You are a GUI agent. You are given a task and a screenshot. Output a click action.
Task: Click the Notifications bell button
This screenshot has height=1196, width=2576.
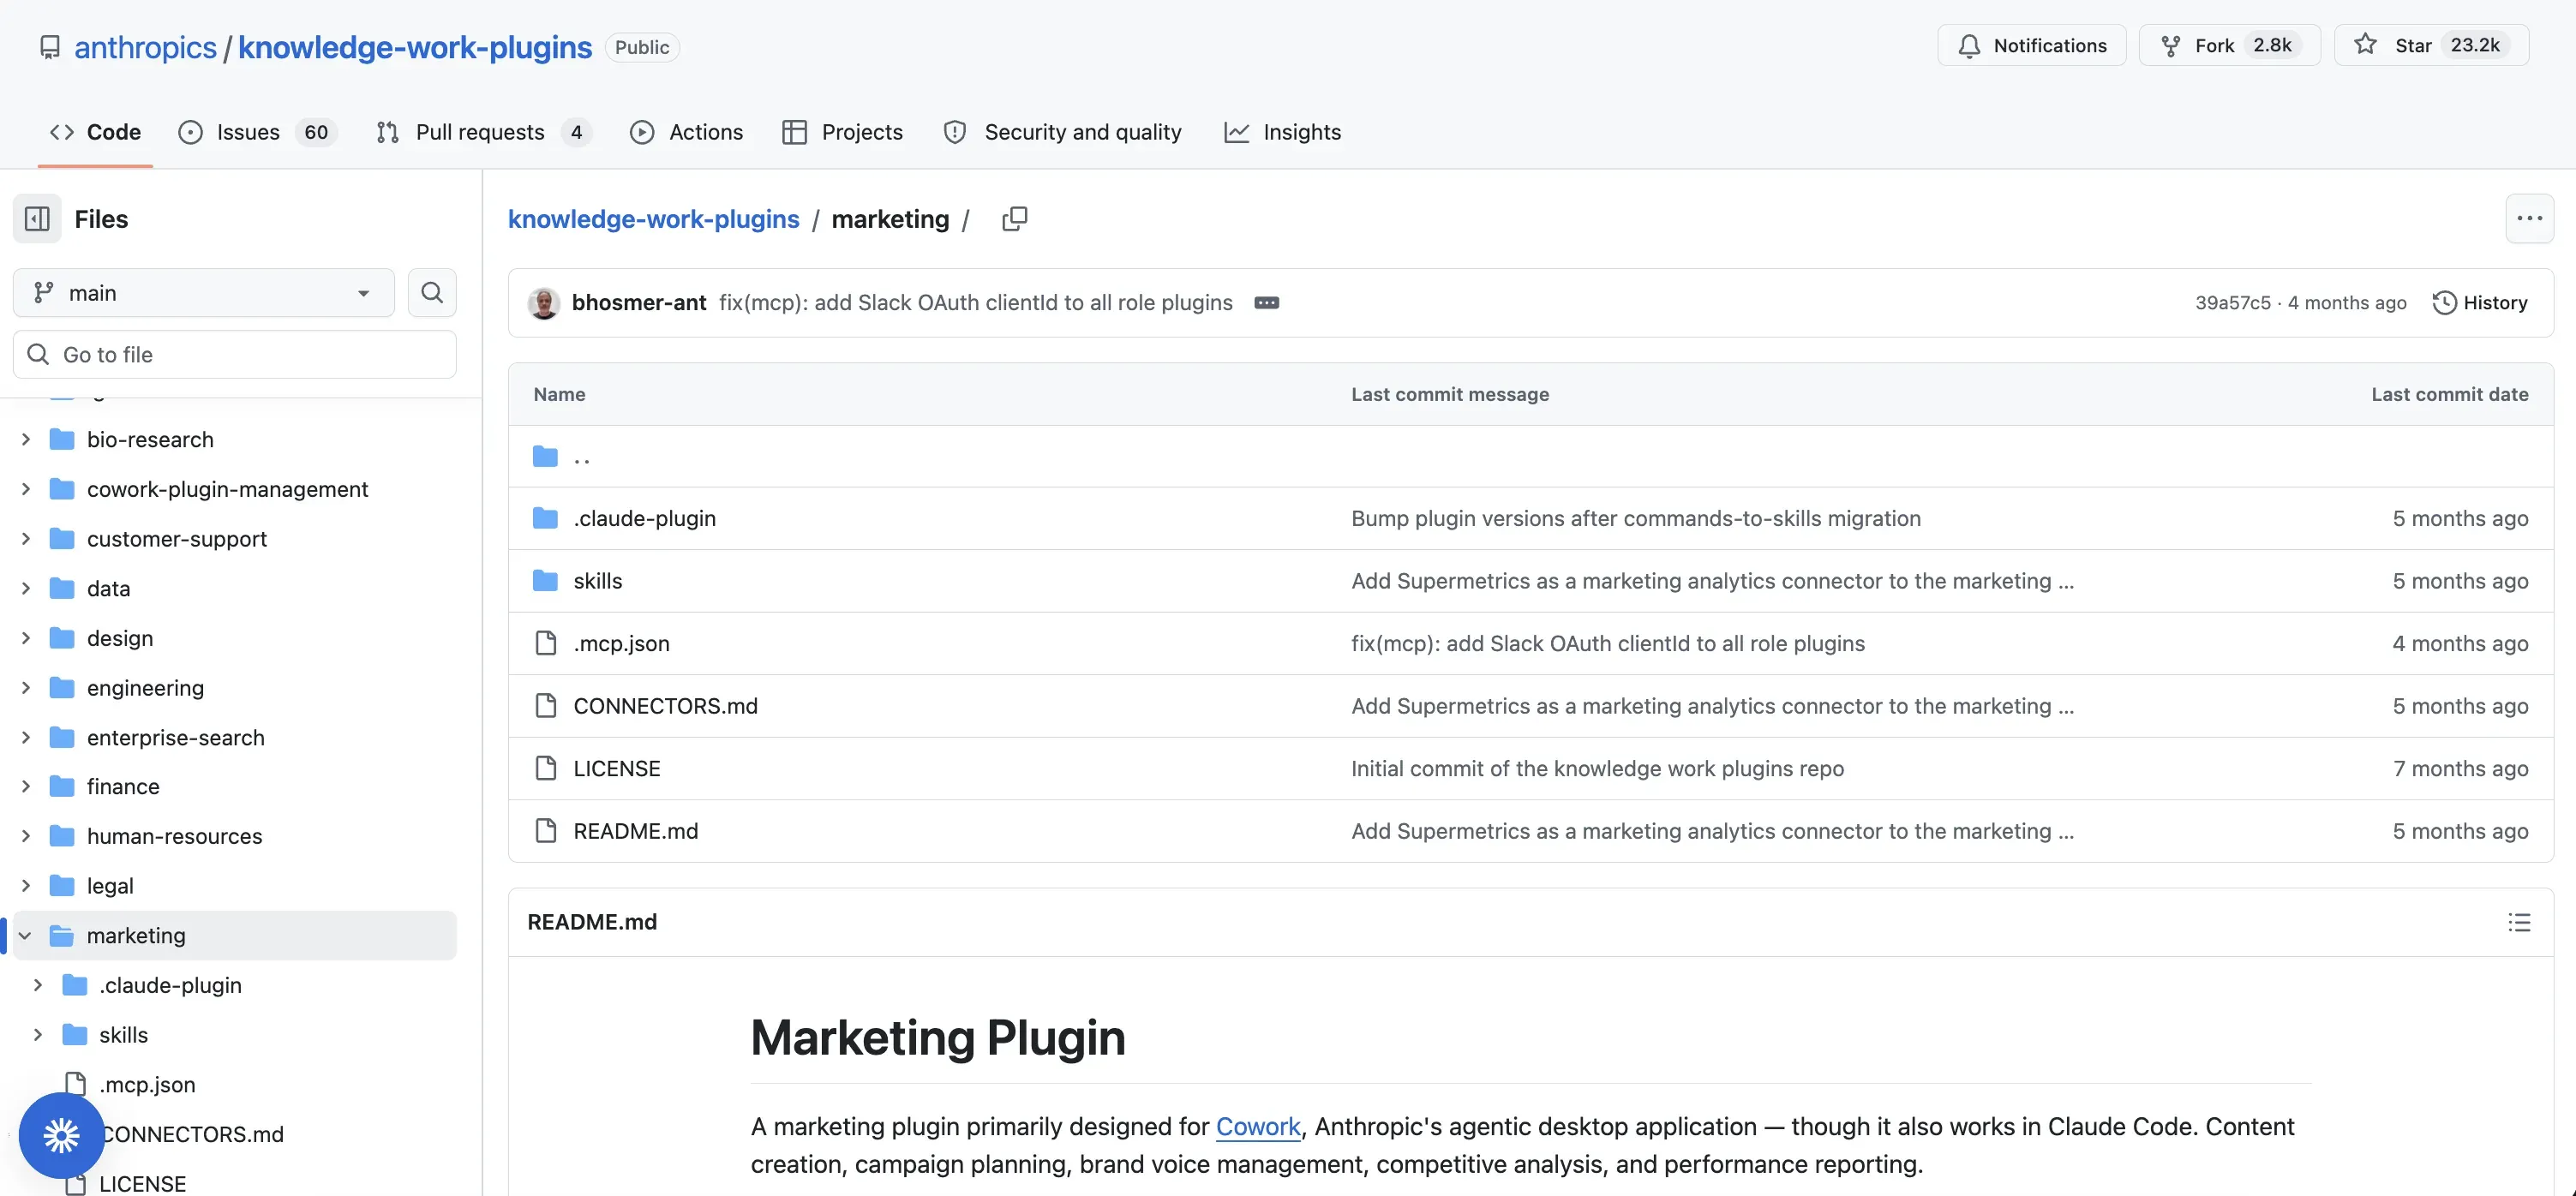pyautogui.click(x=2031, y=45)
